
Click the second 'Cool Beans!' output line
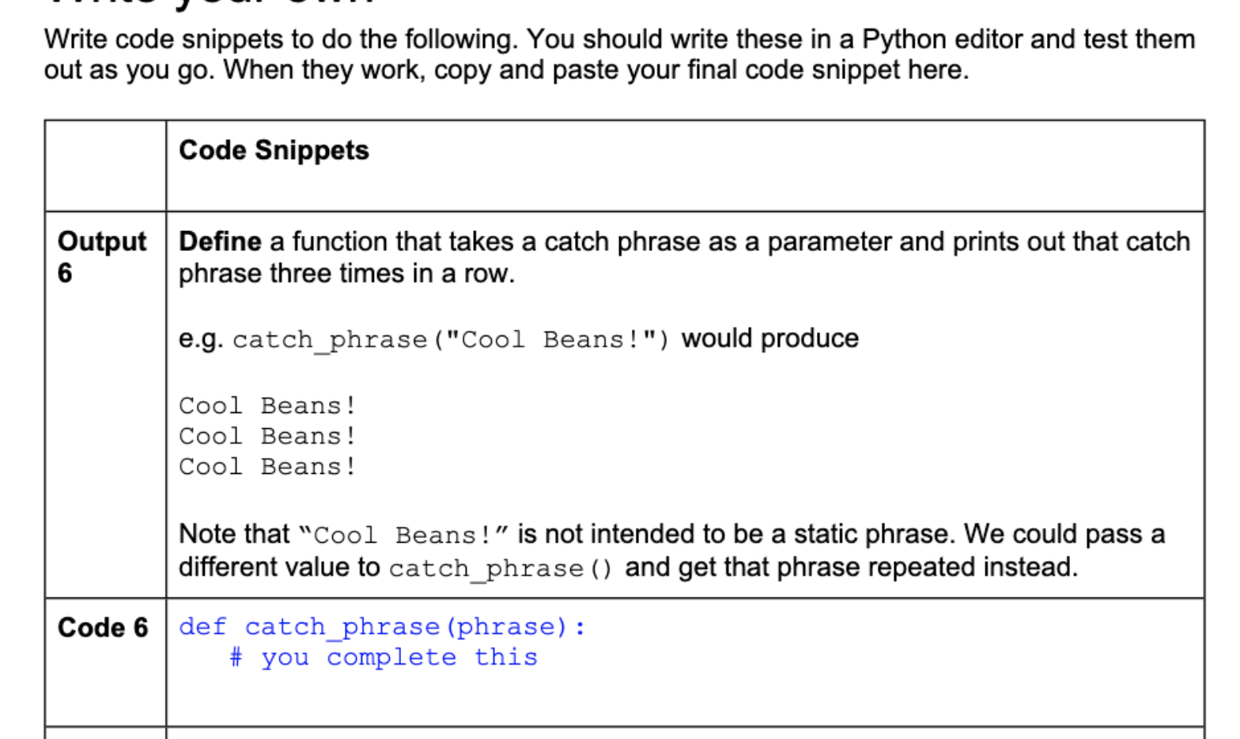click(267, 437)
